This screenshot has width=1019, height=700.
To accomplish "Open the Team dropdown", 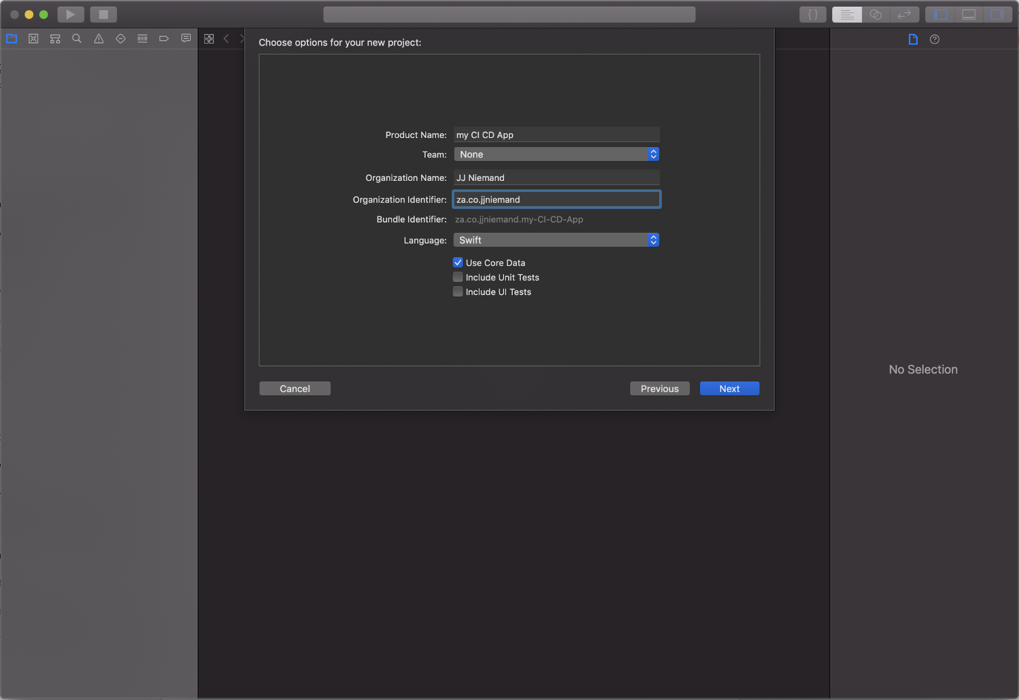I will pos(556,154).
